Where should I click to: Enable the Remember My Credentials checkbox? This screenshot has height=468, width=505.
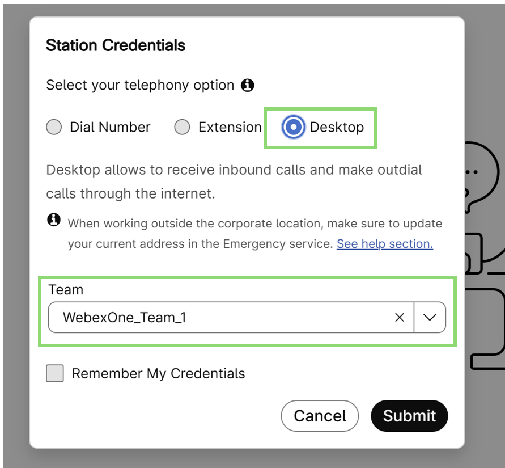55,374
